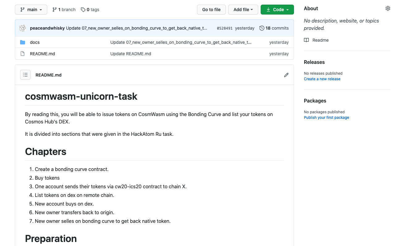Click the README.md file icon
399x246 pixels.
(23, 54)
